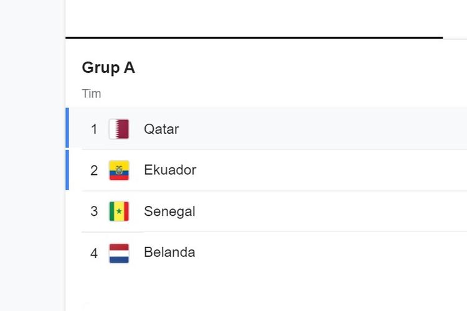
Task: Click rank number 1 in Grup A
Action: [x=94, y=129]
